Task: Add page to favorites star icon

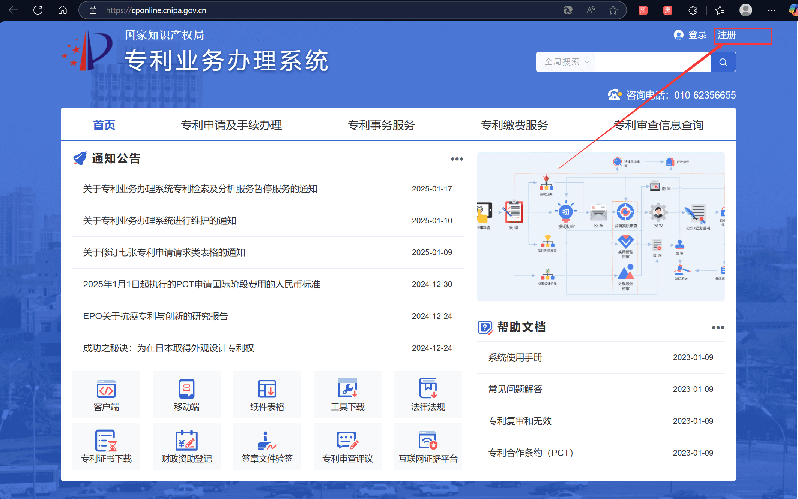Action: 613,10
